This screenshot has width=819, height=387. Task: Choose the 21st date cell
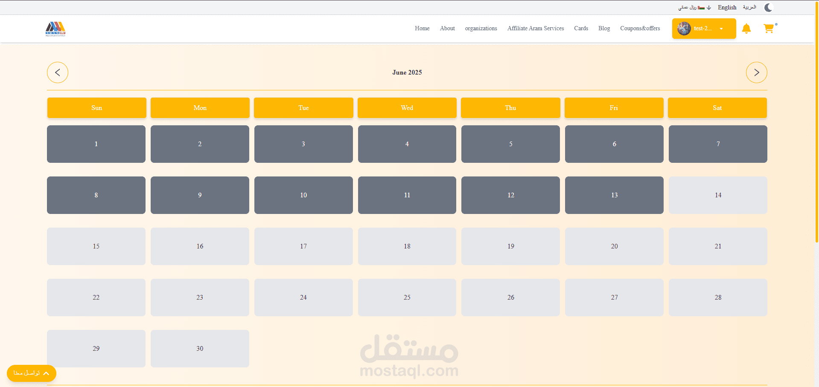(718, 246)
